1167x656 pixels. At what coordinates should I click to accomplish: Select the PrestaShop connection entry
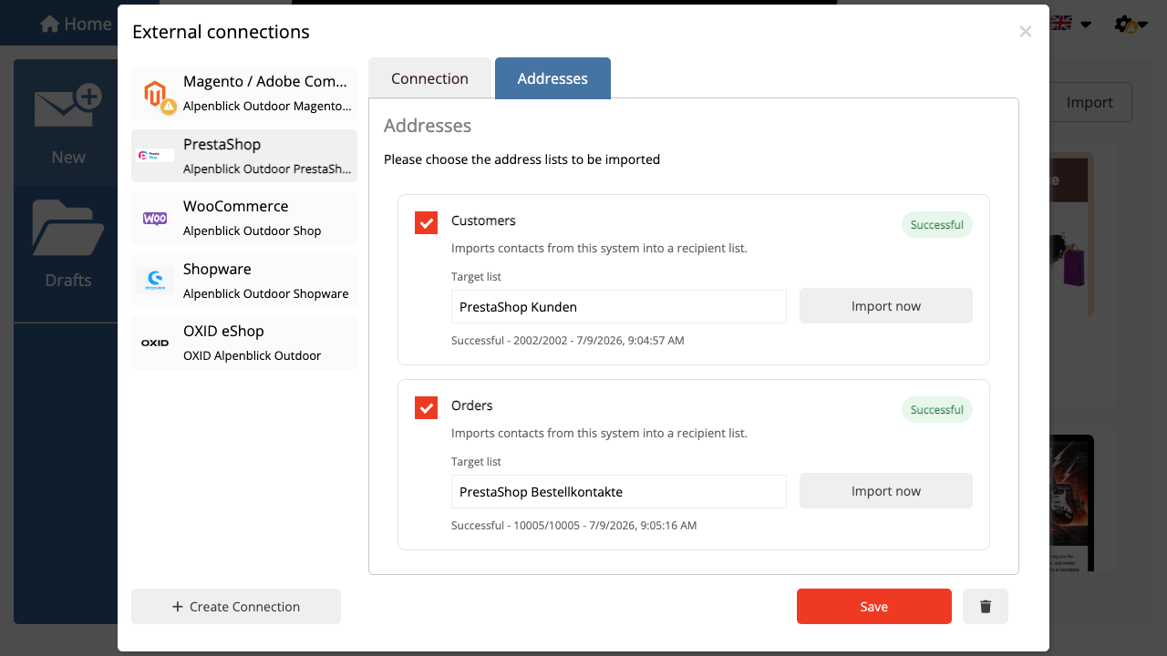(x=244, y=156)
